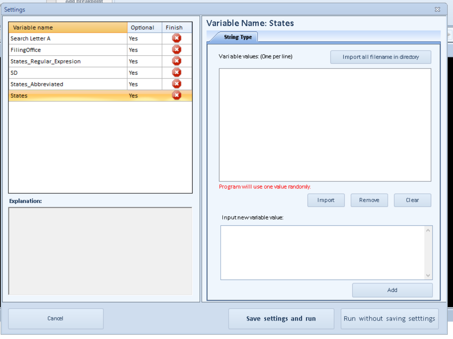Sort by the Variable name column header
The height and width of the screenshot is (339, 453).
point(68,28)
